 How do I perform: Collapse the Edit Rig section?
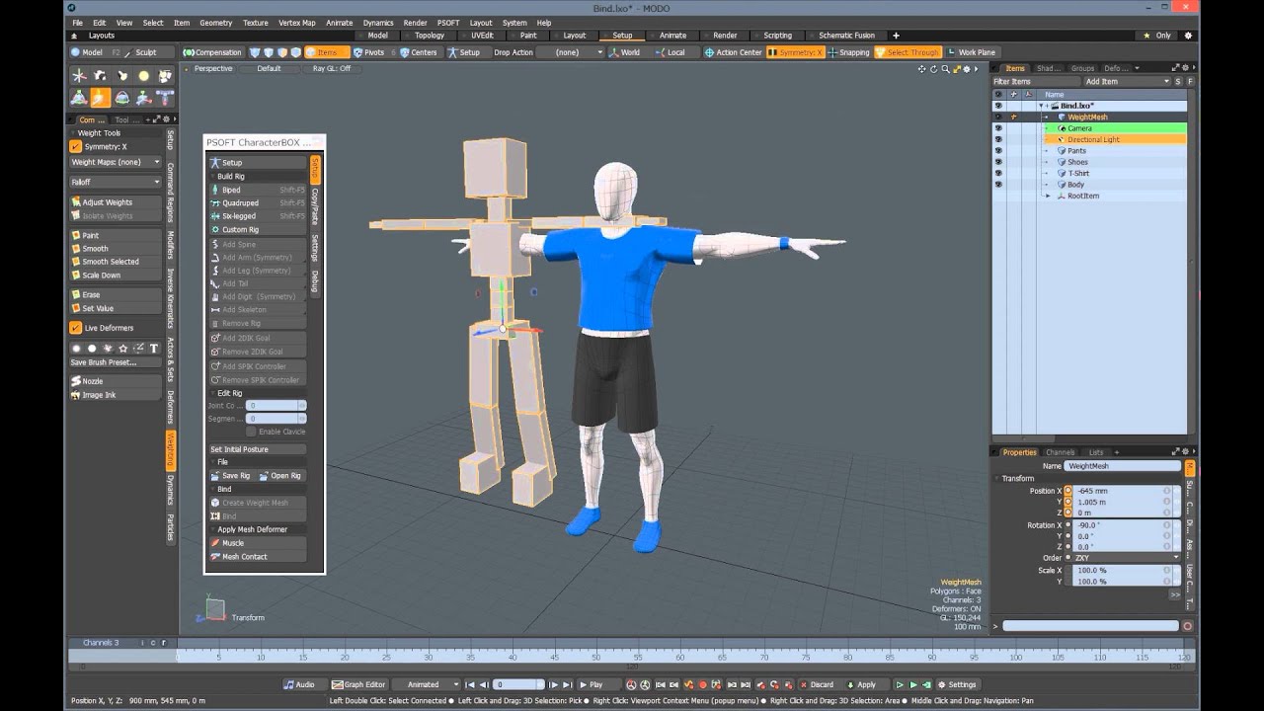(x=213, y=393)
